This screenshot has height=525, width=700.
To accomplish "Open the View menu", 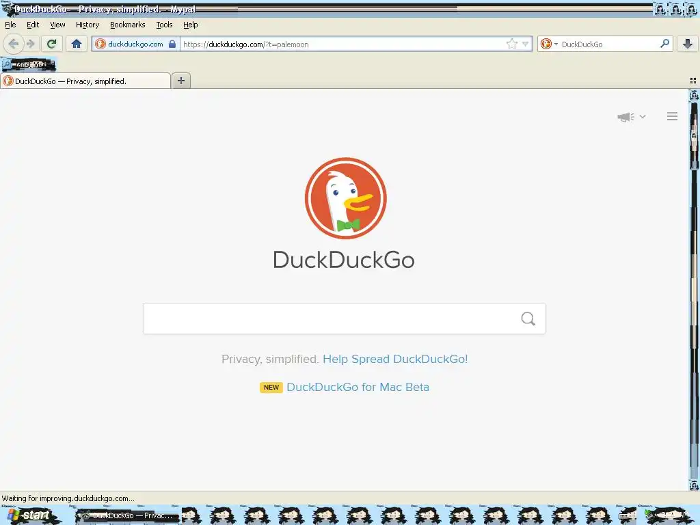I will (57, 25).
